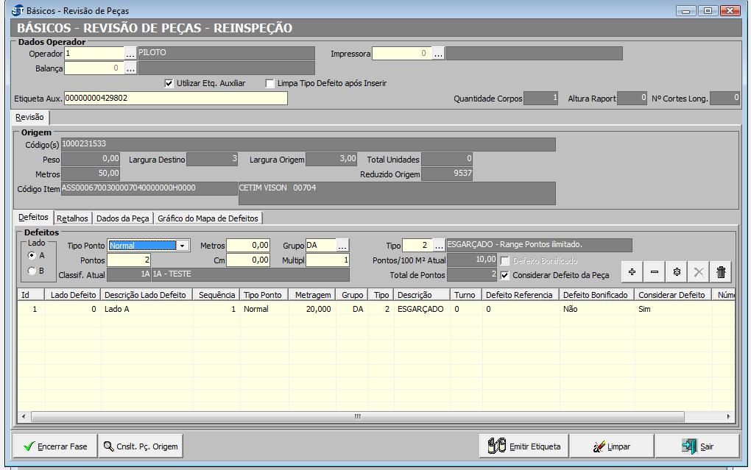
Task: Select Lado B radio button
Action: click(32, 271)
